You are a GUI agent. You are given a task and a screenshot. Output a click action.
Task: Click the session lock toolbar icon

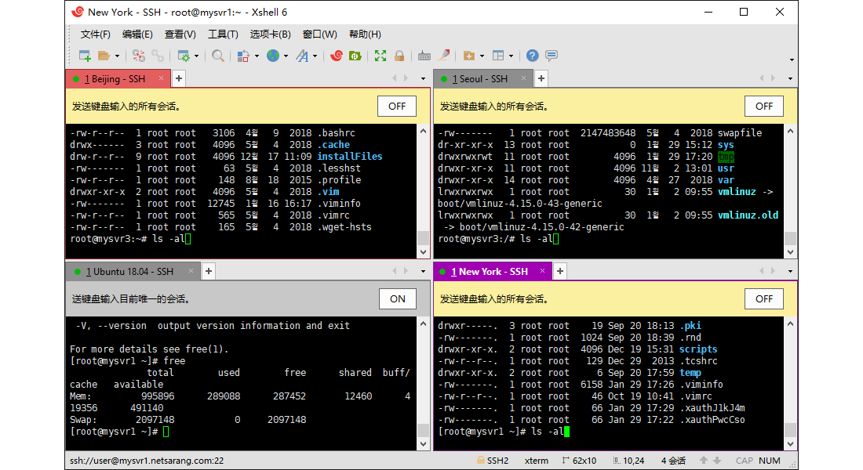[x=399, y=56]
